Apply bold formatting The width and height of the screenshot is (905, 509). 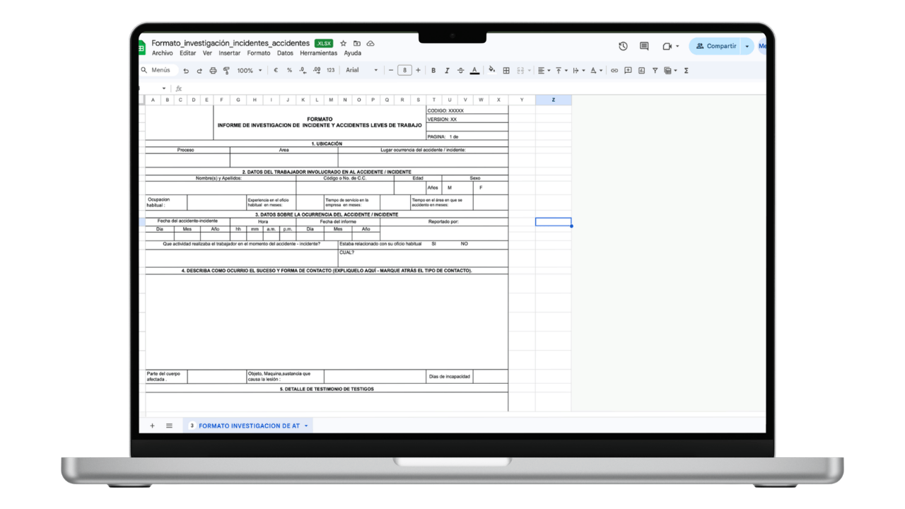tap(433, 70)
